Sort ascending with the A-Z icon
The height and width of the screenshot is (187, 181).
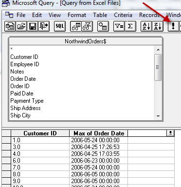146,26
